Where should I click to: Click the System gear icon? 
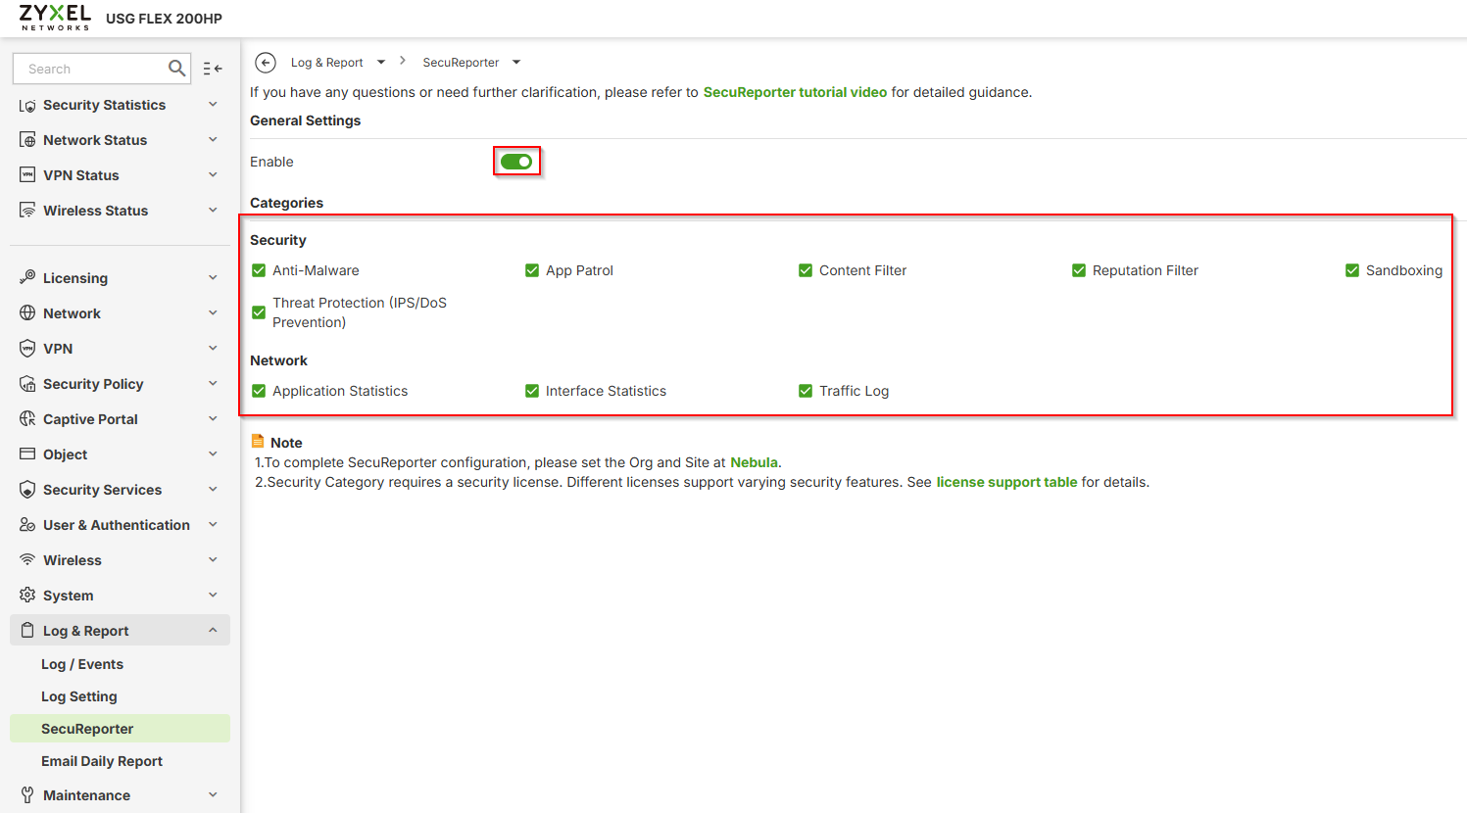coord(27,596)
